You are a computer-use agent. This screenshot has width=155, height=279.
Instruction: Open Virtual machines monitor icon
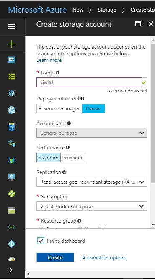[x=12, y=177]
